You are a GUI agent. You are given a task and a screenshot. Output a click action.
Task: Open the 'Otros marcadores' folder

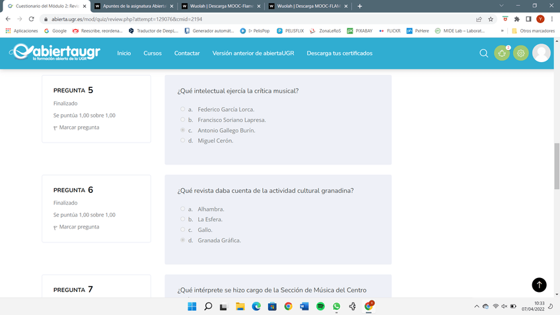[x=533, y=31]
